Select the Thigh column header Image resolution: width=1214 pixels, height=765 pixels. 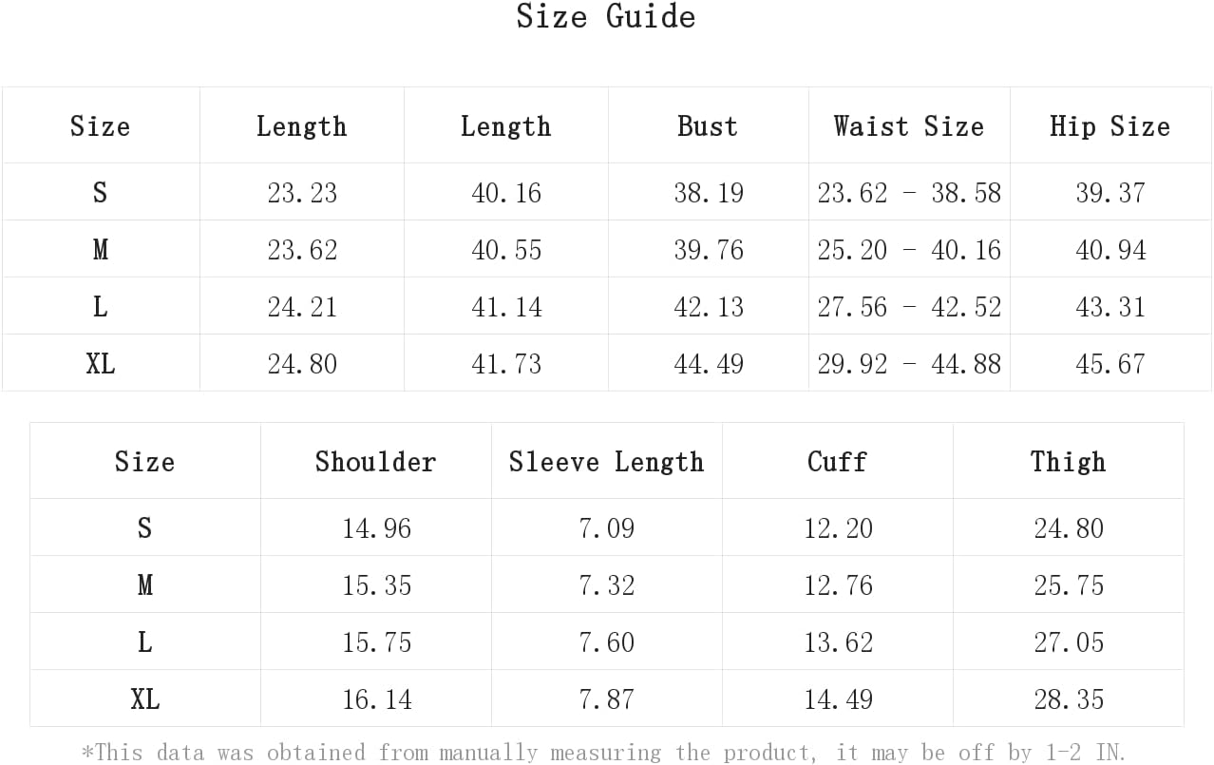pos(1069,462)
